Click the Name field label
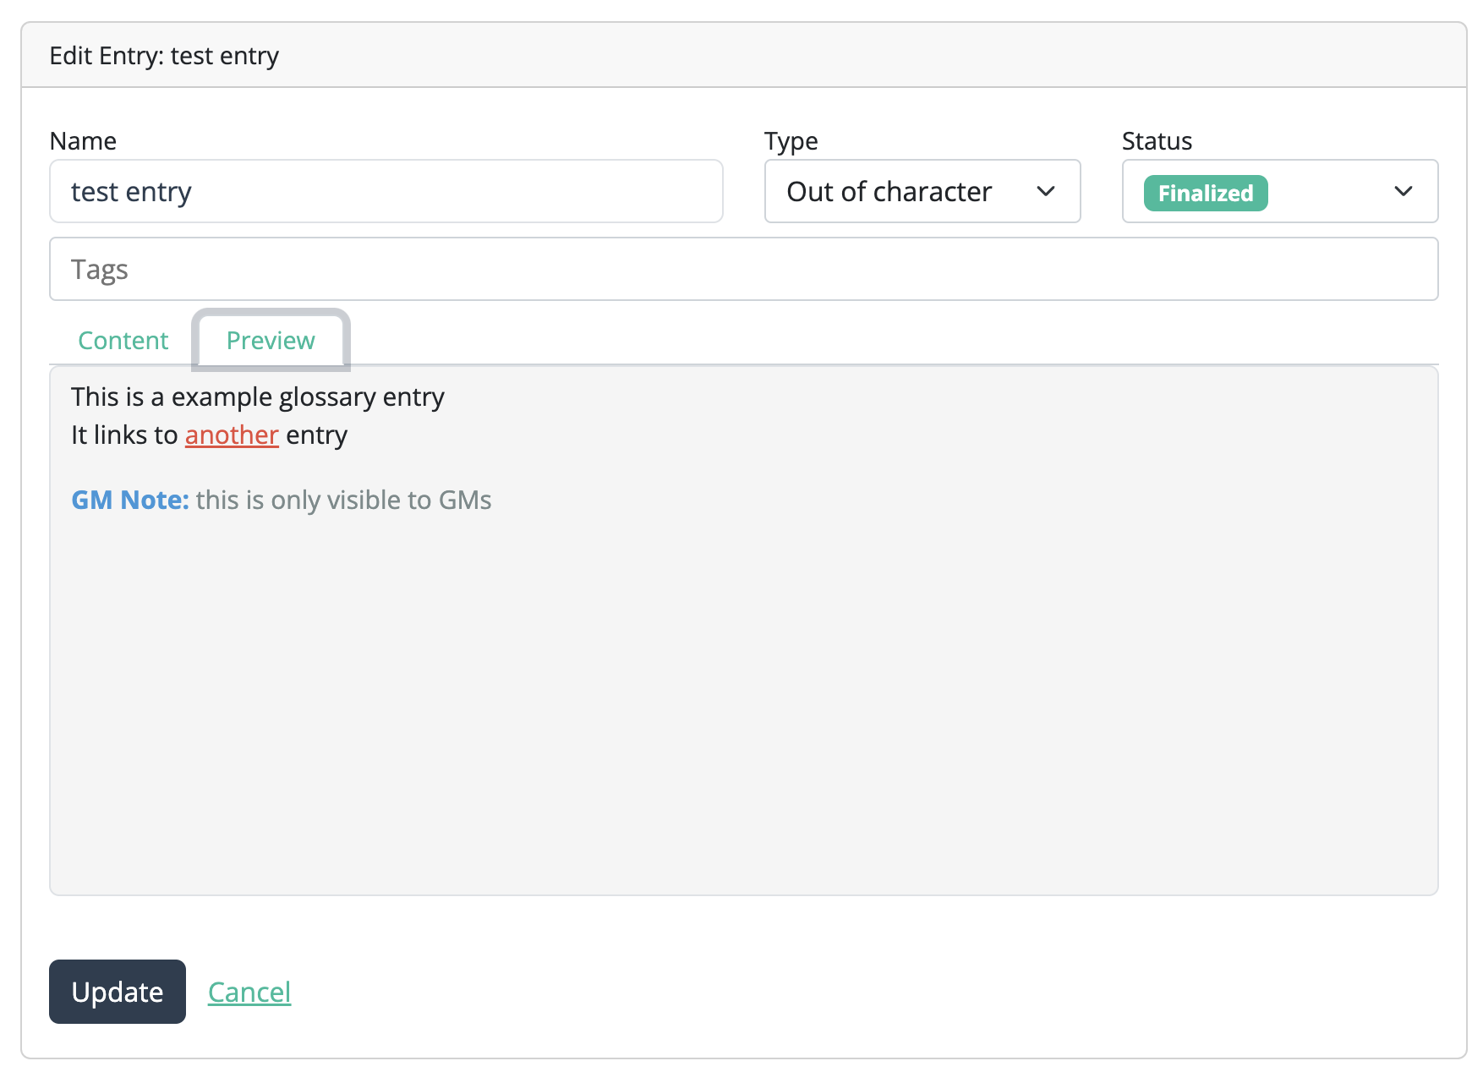Image resolution: width=1483 pixels, height=1072 pixels. 83,141
